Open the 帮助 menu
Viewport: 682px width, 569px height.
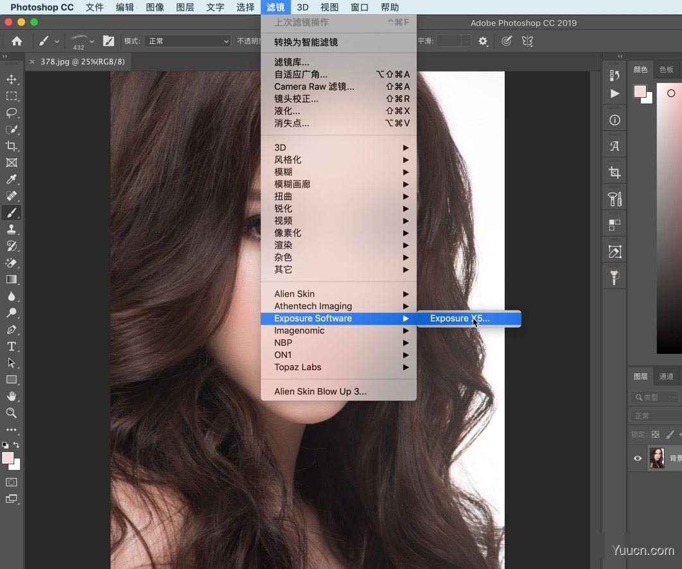(x=389, y=8)
